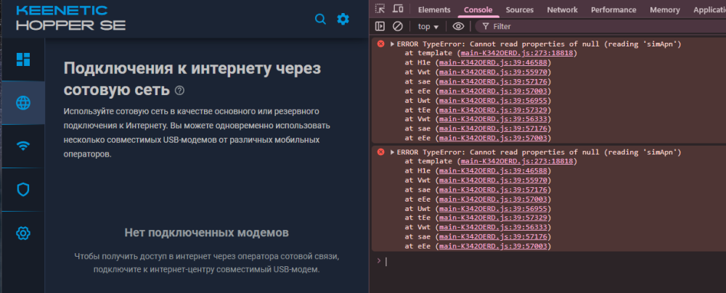Switch to the Sources tab
The height and width of the screenshot is (293, 726).
point(520,9)
